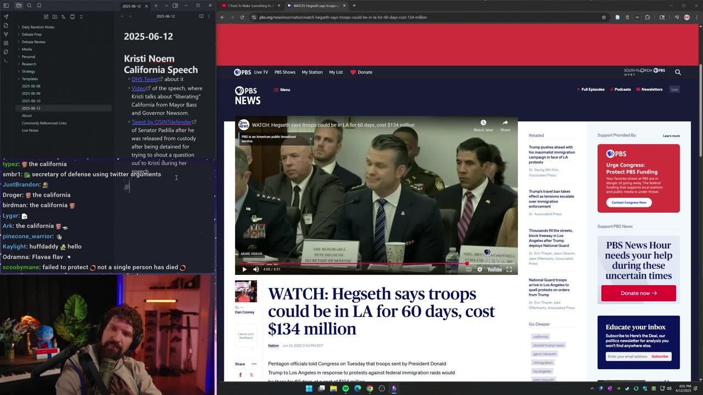Create a new note icon in Obsidian
Viewport: 703px width, 395px height.
click(46, 16)
